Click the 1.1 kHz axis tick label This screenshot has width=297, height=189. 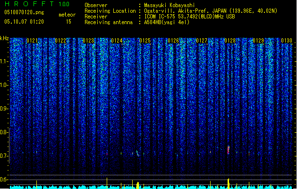click(x=4, y=61)
